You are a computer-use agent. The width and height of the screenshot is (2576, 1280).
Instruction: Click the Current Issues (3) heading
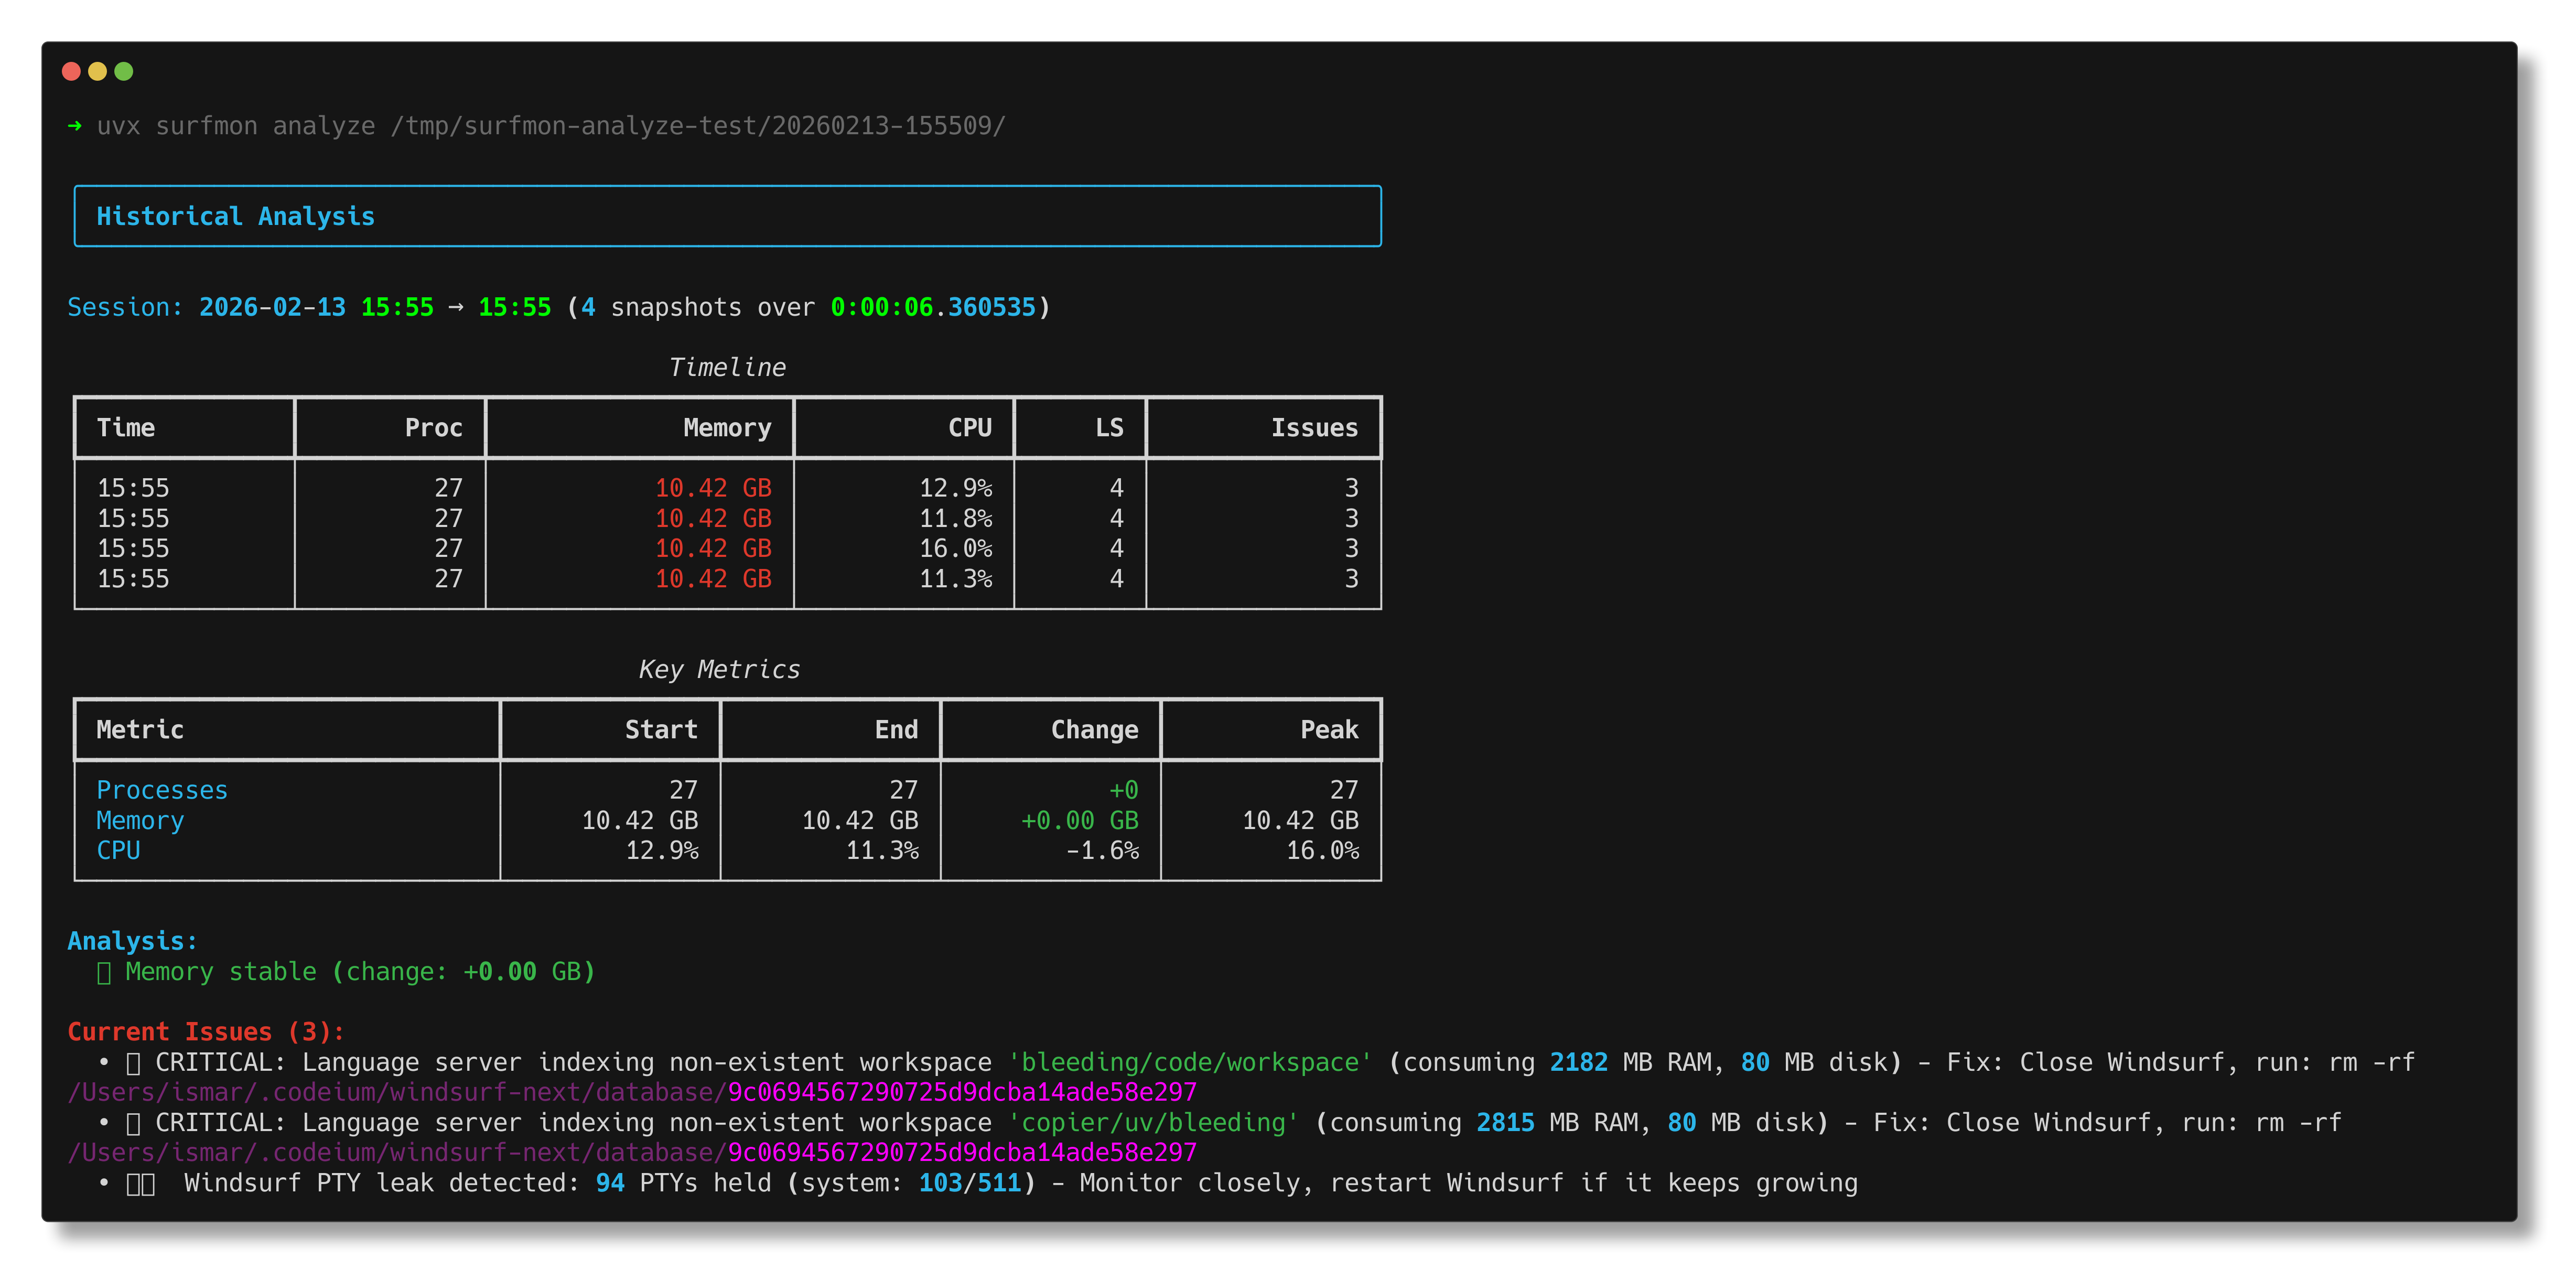coord(205,1032)
